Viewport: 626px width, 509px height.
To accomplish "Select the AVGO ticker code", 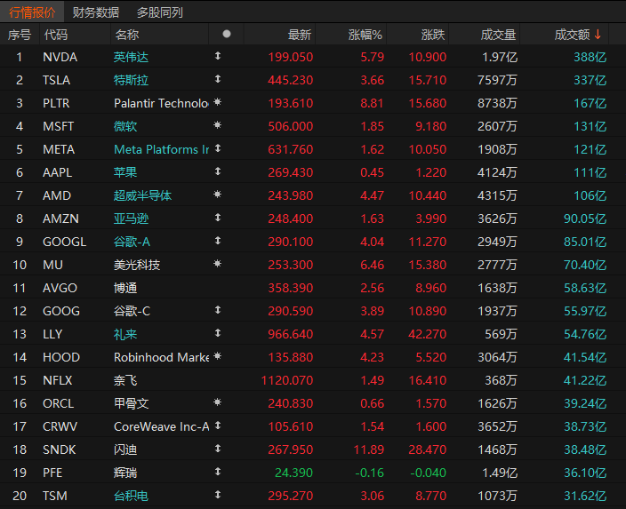I will (x=60, y=288).
